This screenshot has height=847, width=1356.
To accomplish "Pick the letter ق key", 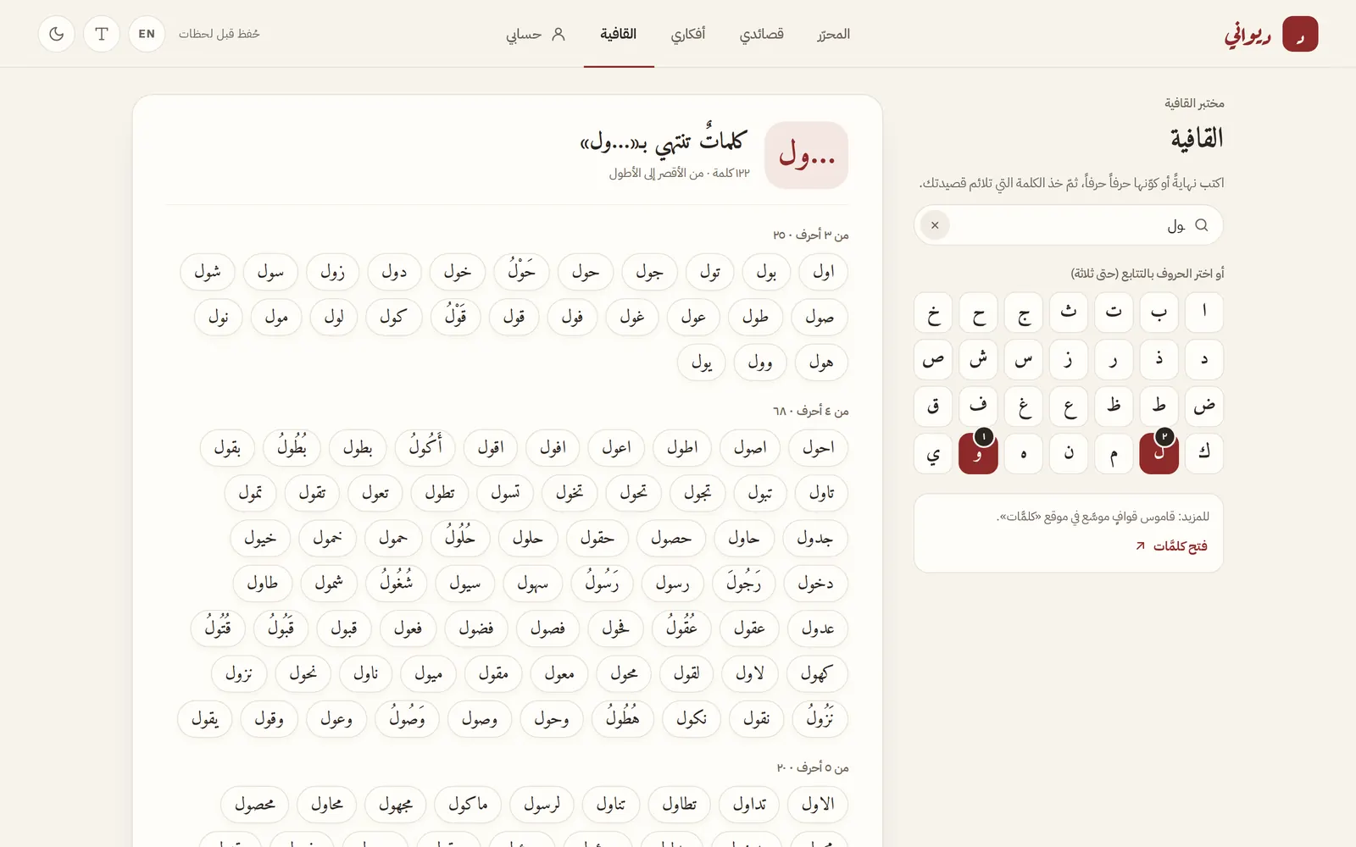I will click(933, 407).
